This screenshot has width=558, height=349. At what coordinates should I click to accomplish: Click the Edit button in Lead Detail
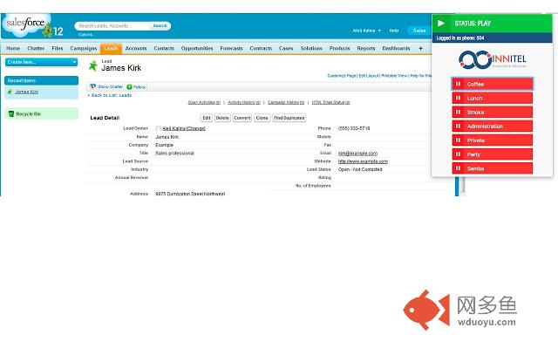[x=207, y=118]
